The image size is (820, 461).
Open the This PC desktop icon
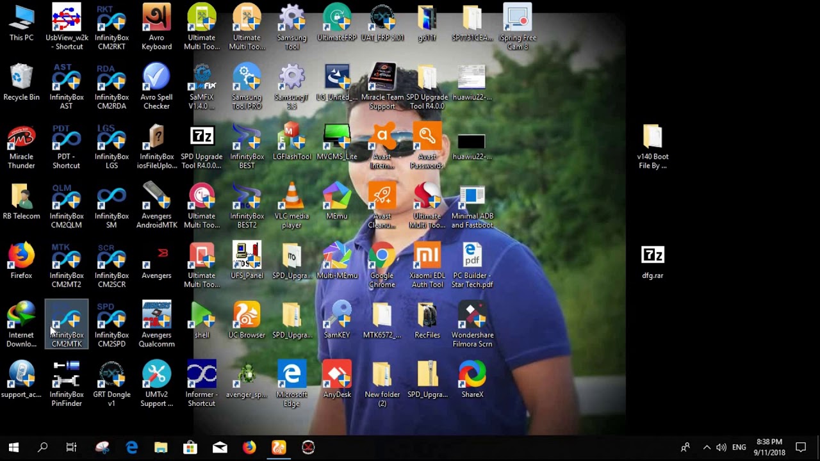point(21,23)
